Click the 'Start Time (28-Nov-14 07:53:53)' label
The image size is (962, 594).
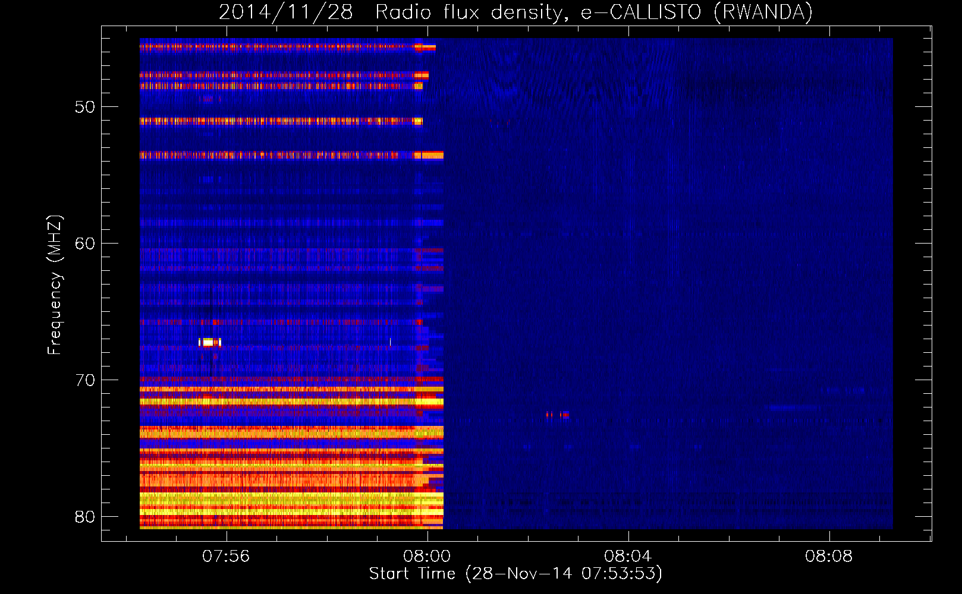click(515, 574)
